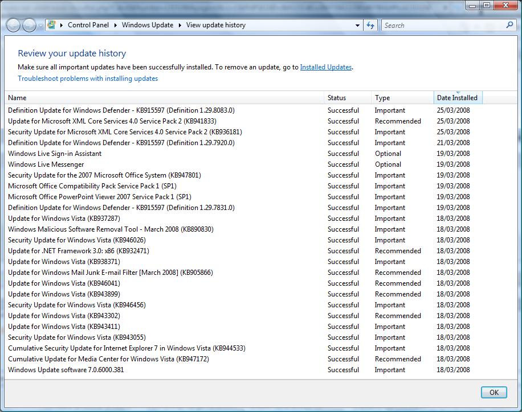Close the update history window
This screenshot has width=522, height=412.
coord(505,6)
